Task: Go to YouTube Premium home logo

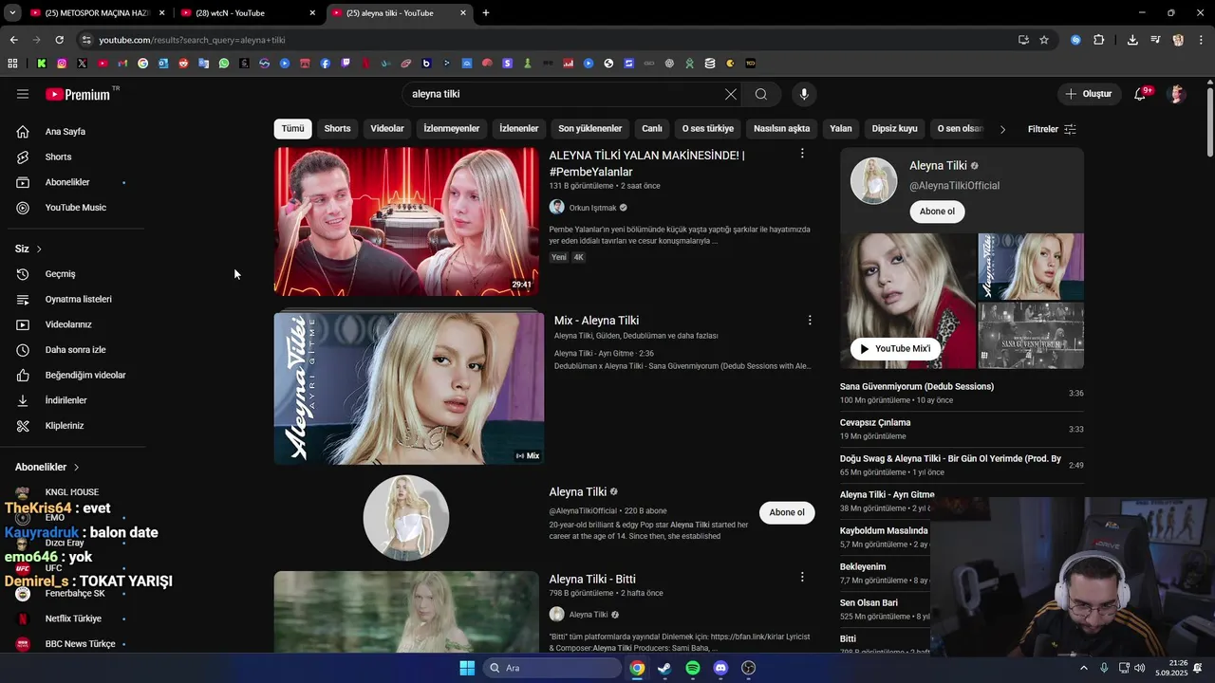Action: pyautogui.click(x=78, y=94)
